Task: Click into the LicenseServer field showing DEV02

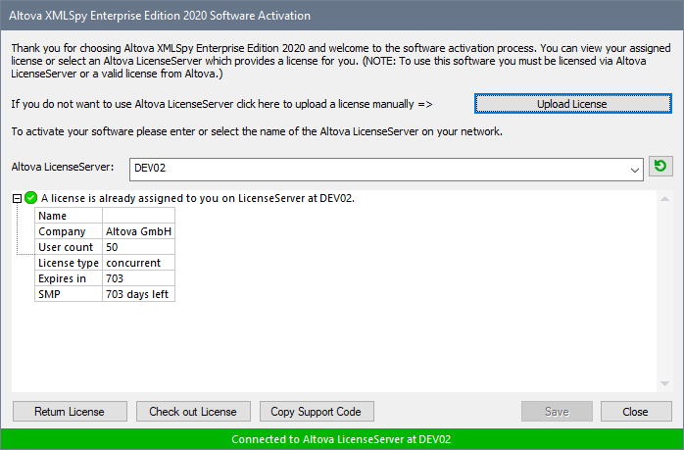Action: pos(372,170)
